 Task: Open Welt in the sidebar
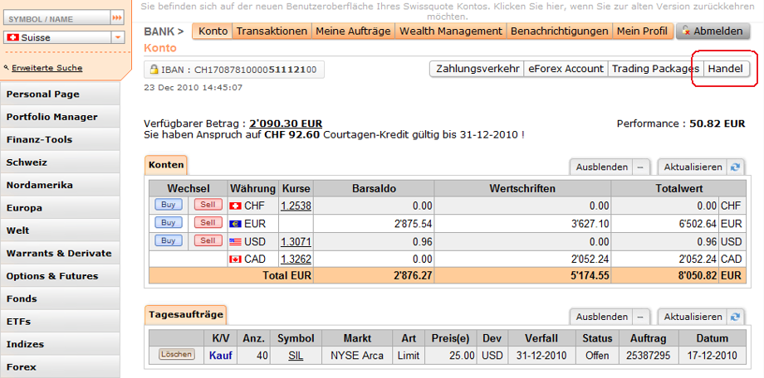tap(60, 230)
